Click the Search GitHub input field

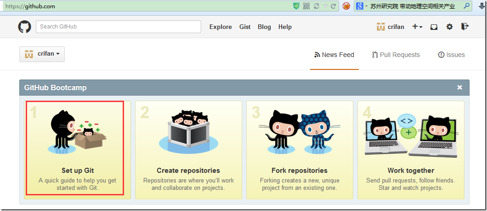(x=119, y=27)
